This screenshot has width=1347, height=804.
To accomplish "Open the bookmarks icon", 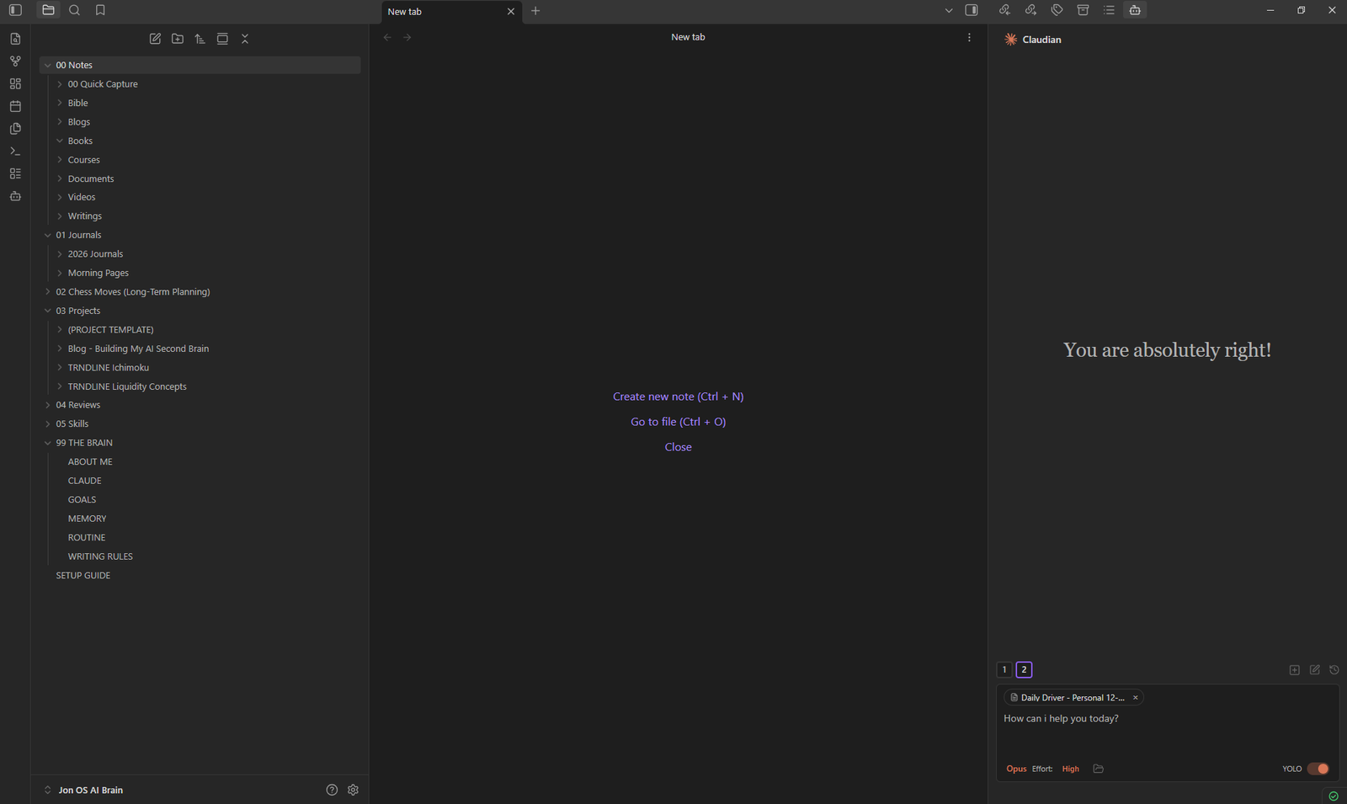I will pos(100,10).
